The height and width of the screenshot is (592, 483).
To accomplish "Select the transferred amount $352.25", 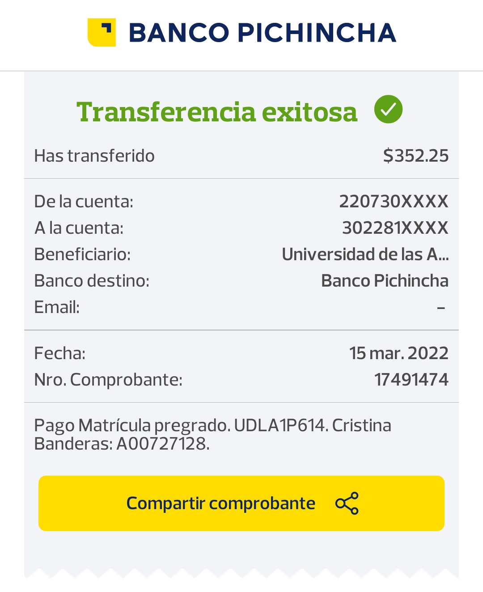I will [415, 156].
